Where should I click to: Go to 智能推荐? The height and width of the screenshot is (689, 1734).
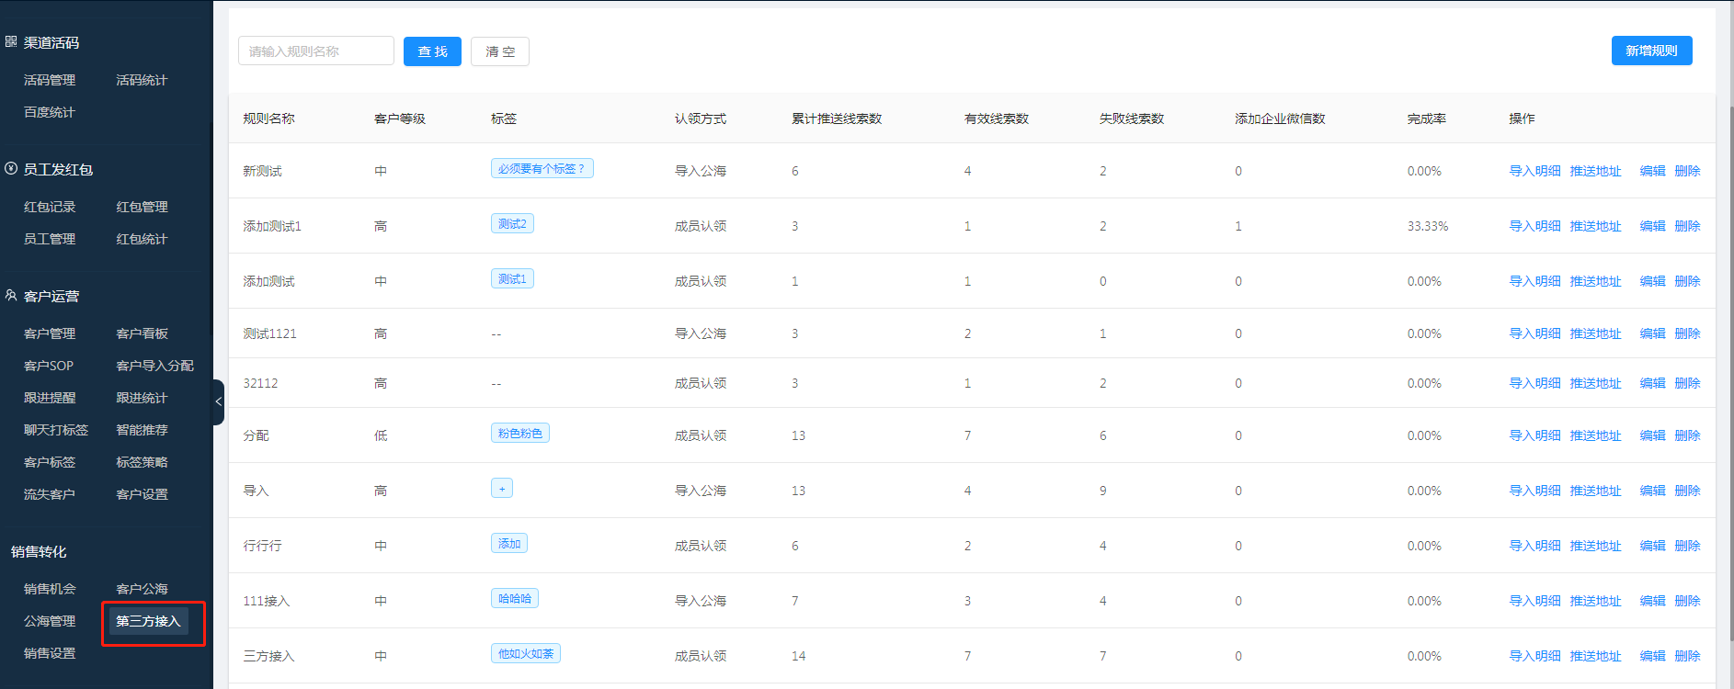click(x=142, y=430)
